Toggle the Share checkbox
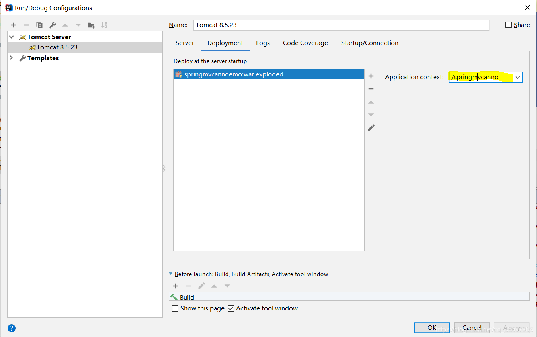This screenshot has width=537, height=337. (x=508, y=25)
